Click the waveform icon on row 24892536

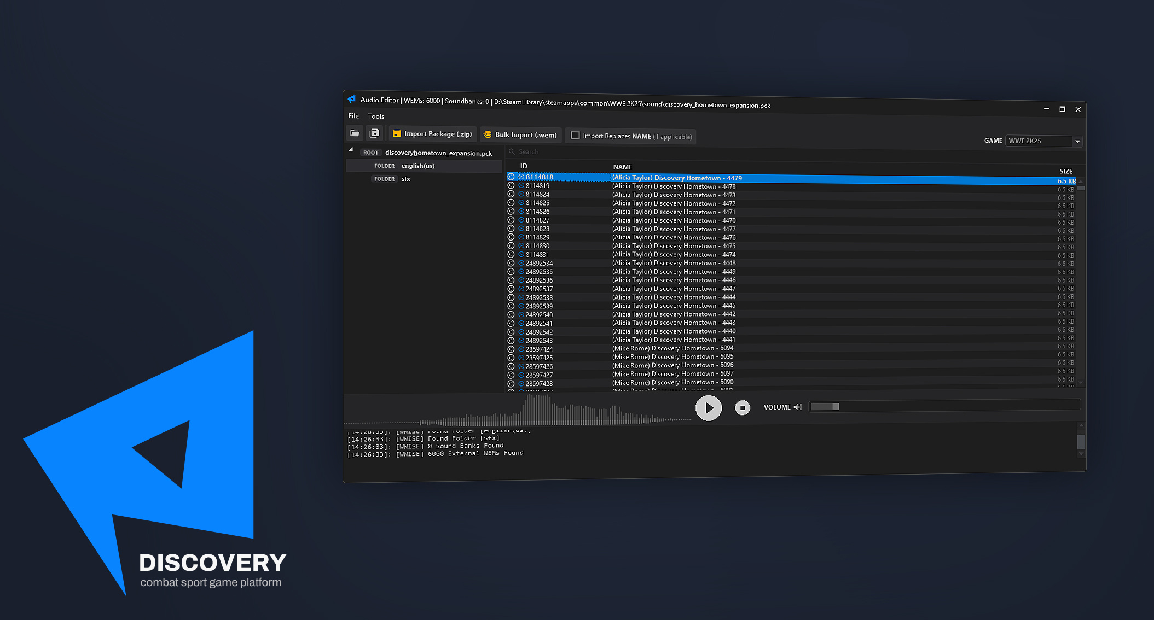(511, 280)
